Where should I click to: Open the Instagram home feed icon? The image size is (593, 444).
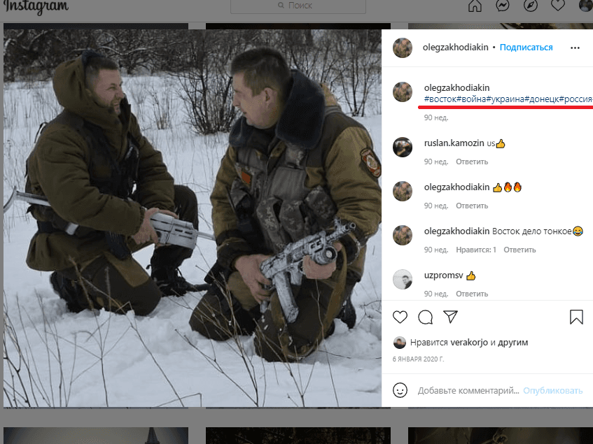click(x=475, y=6)
